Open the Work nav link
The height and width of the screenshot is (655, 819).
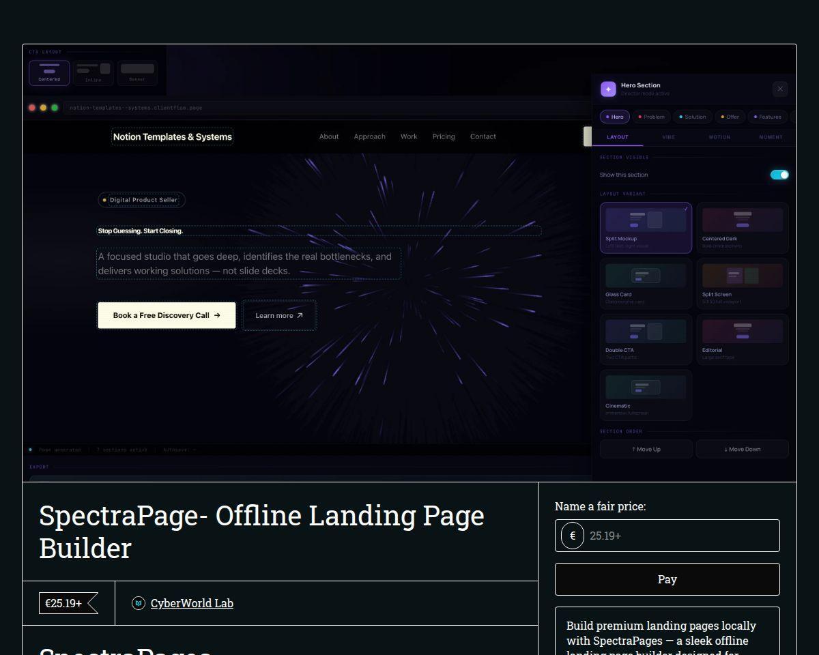[409, 136]
